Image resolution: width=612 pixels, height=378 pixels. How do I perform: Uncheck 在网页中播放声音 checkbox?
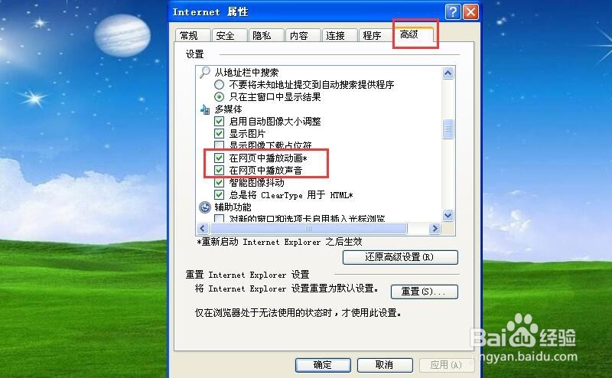pos(219,170)
